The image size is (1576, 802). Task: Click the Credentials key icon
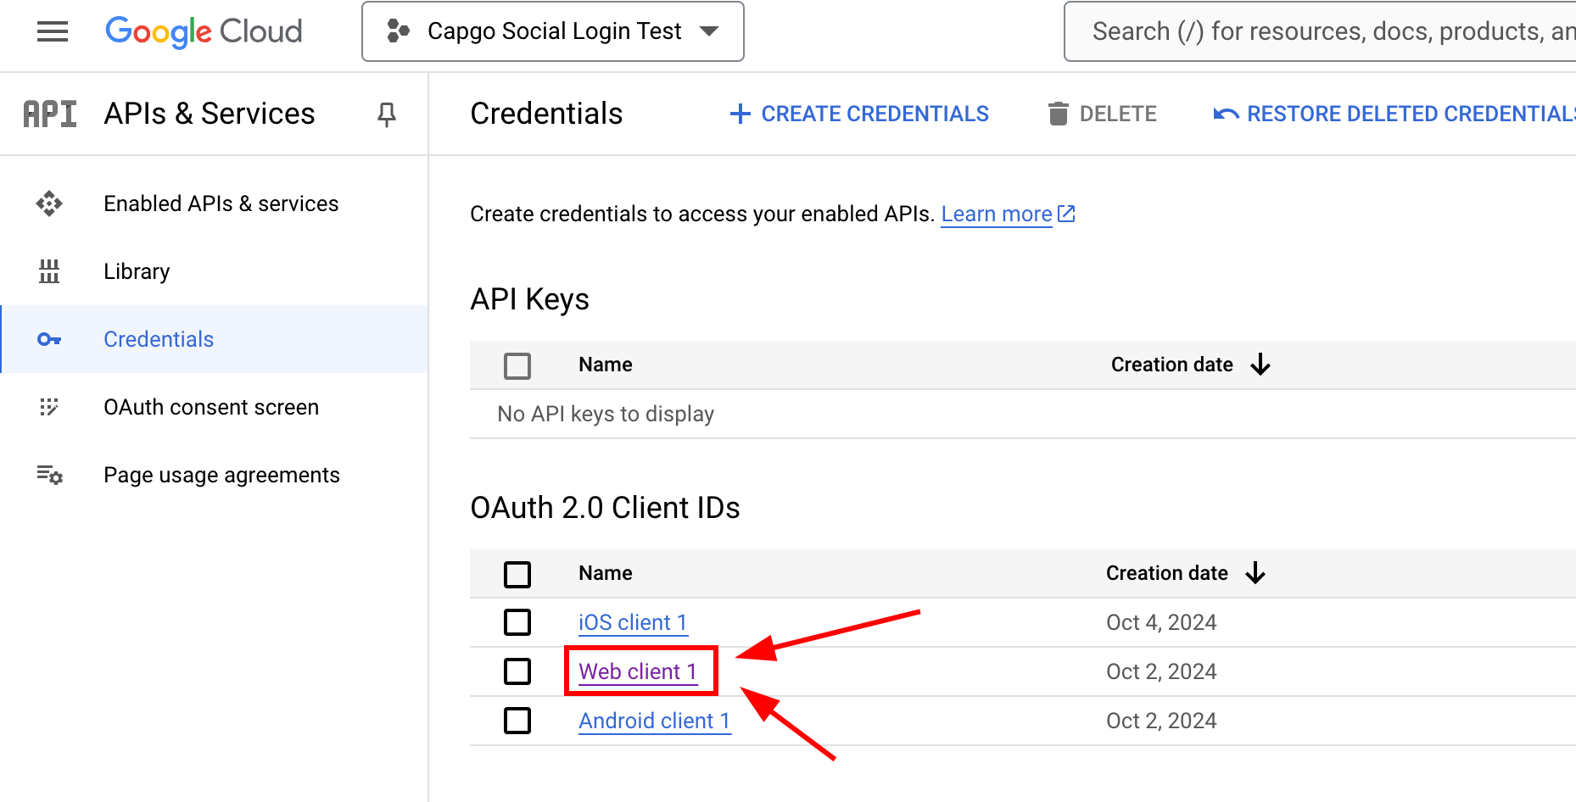pyautogui.click(x=49, y=339)
